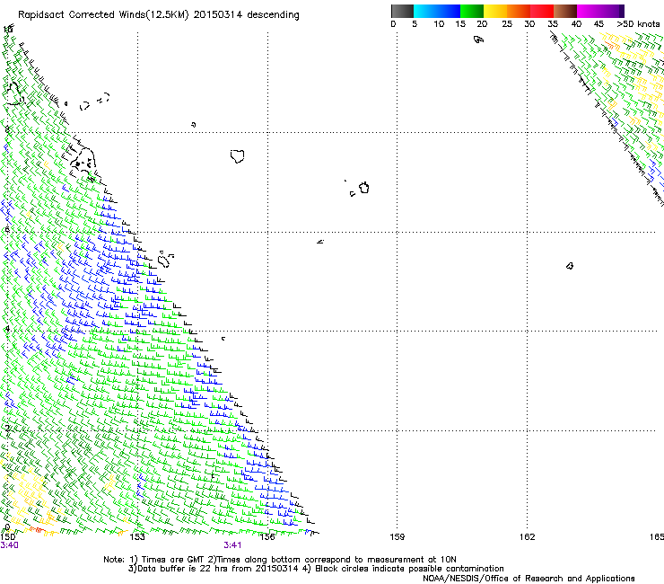664x584 pixels.
Task: Click the magenta-purple 40-50 knots legend band
Action: tap(600, 11)
